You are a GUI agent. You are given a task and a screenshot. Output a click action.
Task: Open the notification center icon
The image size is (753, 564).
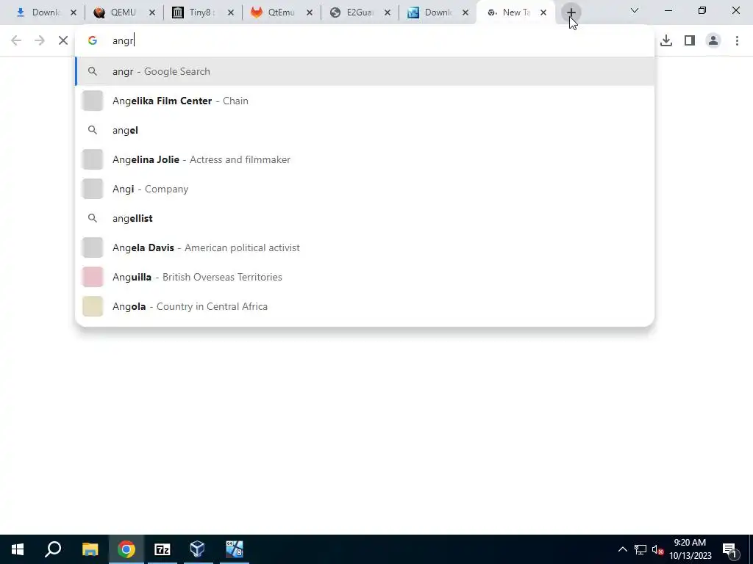729,549
